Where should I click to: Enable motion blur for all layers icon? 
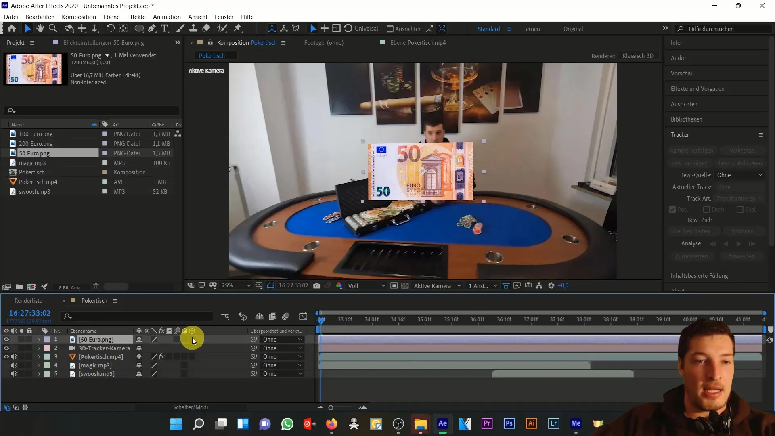286,317
